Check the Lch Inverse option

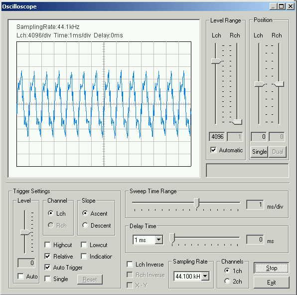coord(130,264)
